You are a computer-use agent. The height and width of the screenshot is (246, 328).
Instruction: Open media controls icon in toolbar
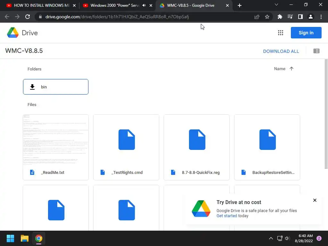(x=290, y=17)
